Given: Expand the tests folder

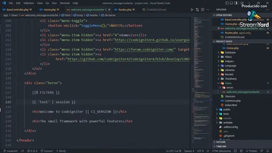Looking at the screenshot, I should [226, 114].
